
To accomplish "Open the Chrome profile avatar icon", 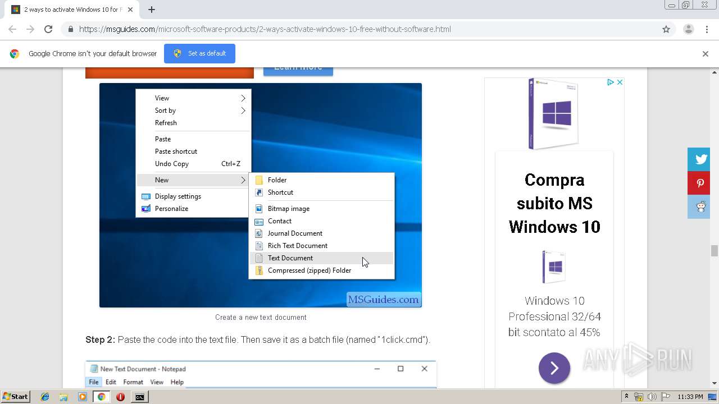I will (x=688, y=29).
